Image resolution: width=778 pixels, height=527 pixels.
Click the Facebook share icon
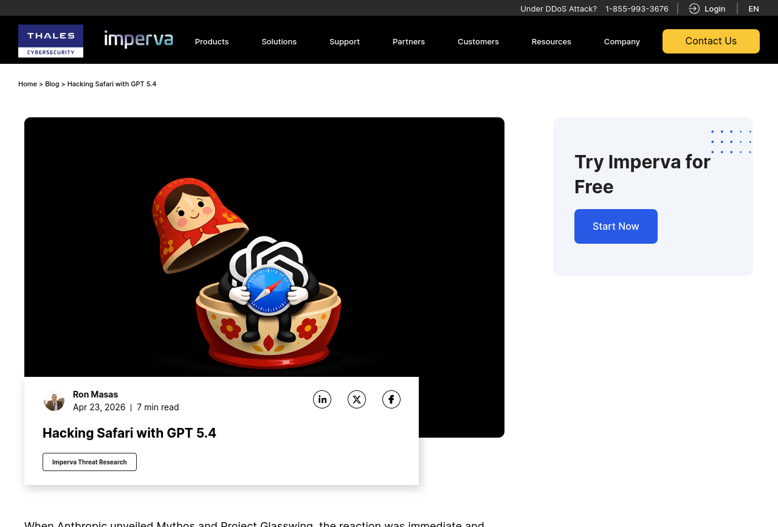click(x=391, y=399)
